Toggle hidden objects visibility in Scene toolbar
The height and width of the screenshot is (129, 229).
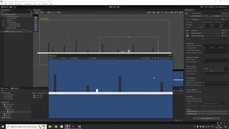[x=171, y=13]
